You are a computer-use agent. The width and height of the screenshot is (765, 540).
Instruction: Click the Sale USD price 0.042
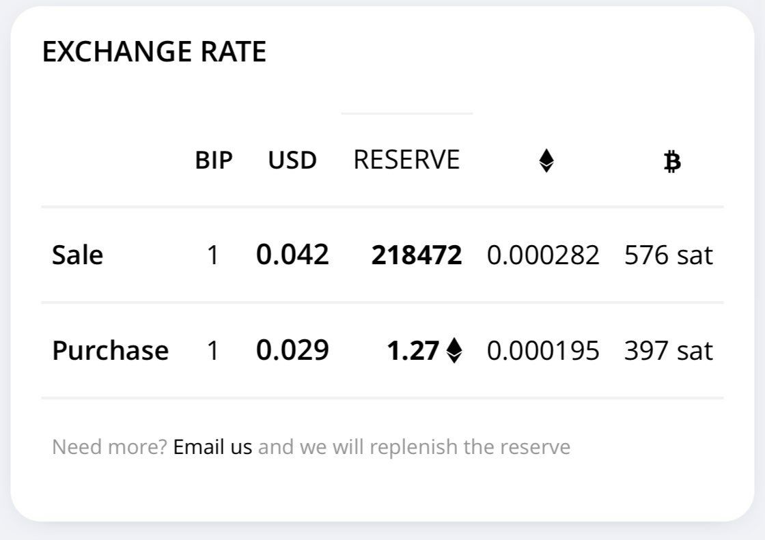pos(293,255)
